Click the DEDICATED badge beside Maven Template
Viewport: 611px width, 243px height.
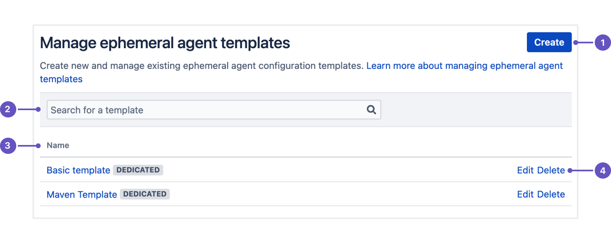tap(145, 194)
